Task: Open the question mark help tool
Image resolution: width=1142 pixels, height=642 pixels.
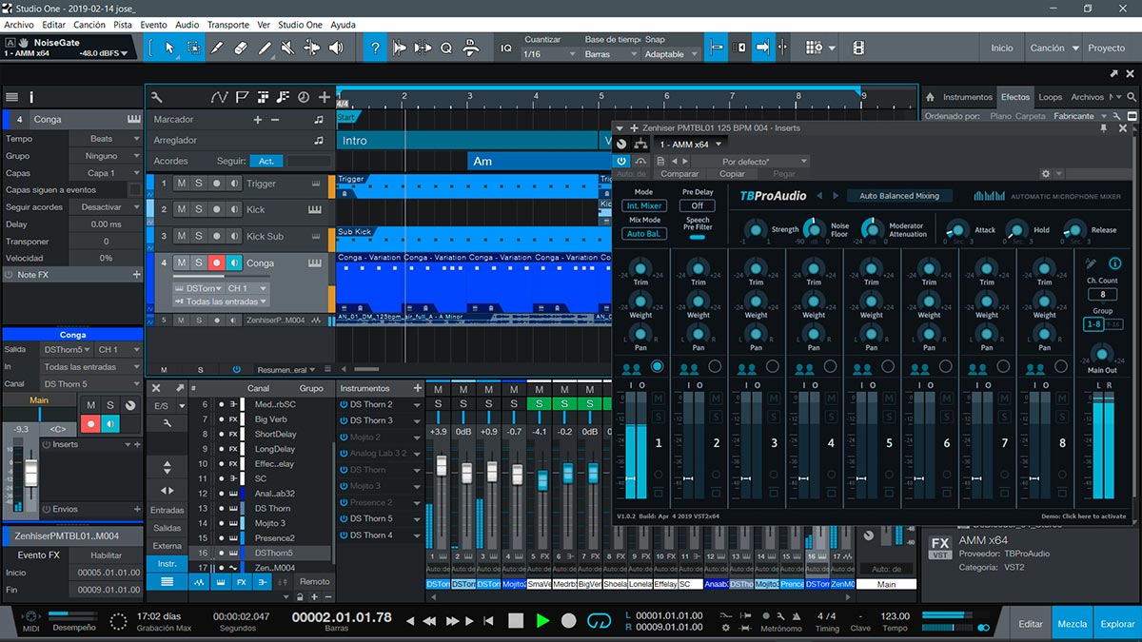Action: click(376, 48)
